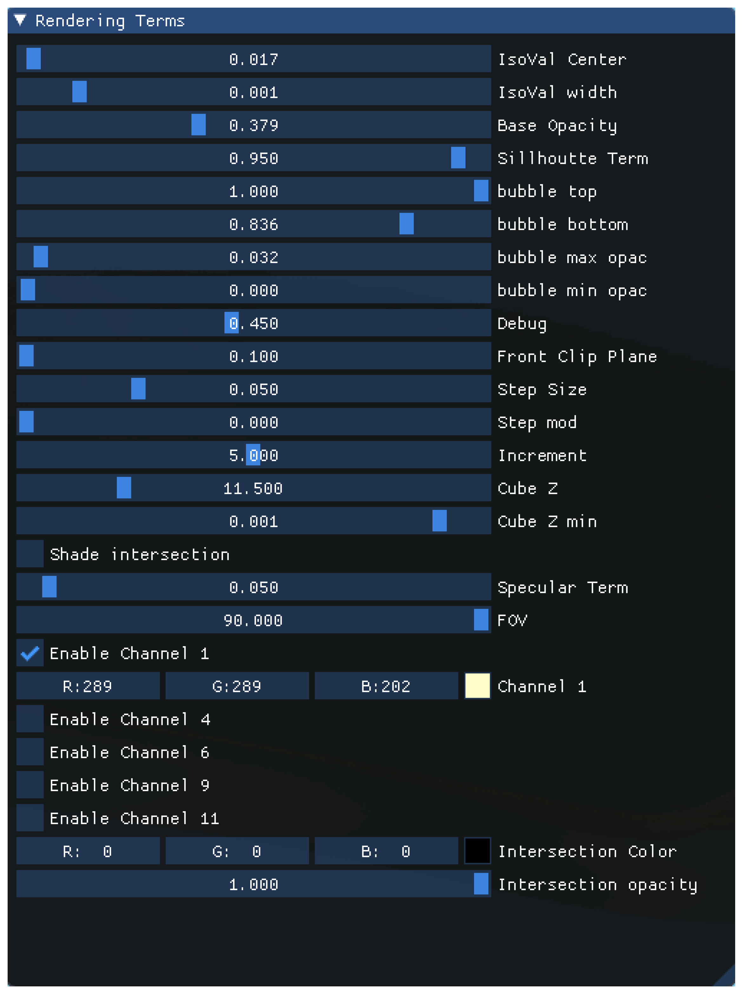This screenshot has width=745, height=994.
Task: Collapse the Rendering Terms panel
Action: tap(20, 20)
